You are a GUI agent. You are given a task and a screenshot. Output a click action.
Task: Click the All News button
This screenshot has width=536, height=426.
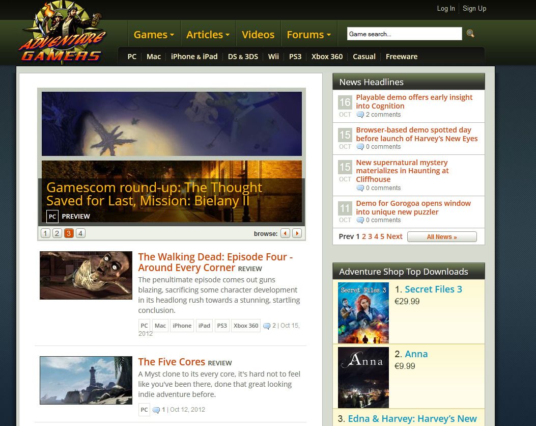[x=441, y=236]
